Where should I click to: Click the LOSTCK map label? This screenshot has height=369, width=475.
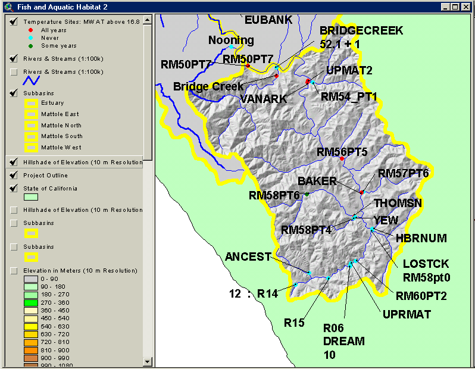tap(426, 264)
